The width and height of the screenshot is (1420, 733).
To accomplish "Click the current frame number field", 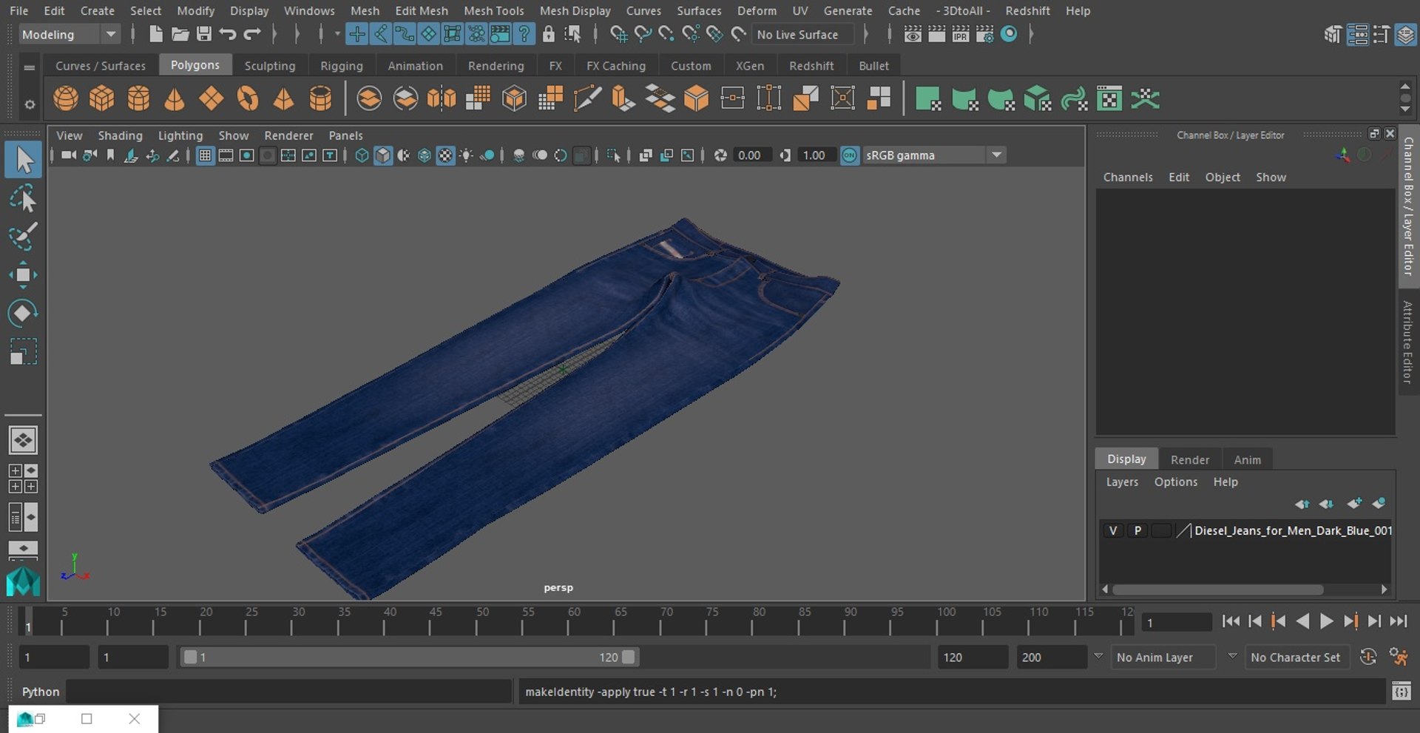I will pyautogui.click(x=1176, y=622).
